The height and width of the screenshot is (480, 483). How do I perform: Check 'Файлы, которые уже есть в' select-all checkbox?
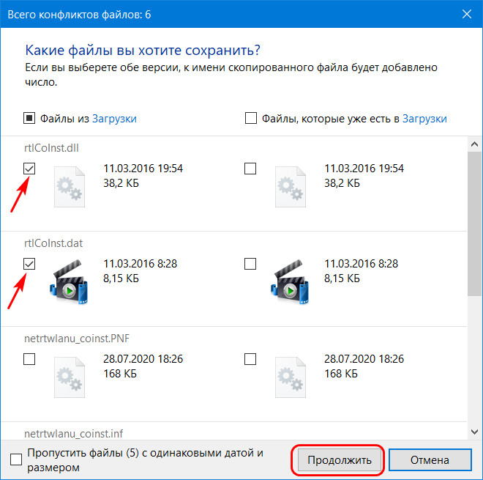pyautogui.click(x=251, y=118)
